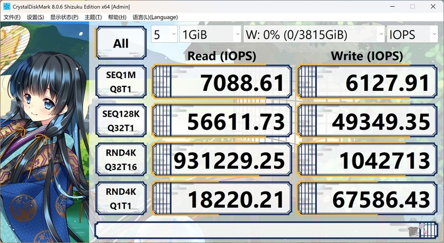This screenshot has height=243, width=444.
Task: Click the comment field at the bottom
Action: click(266, 230)
